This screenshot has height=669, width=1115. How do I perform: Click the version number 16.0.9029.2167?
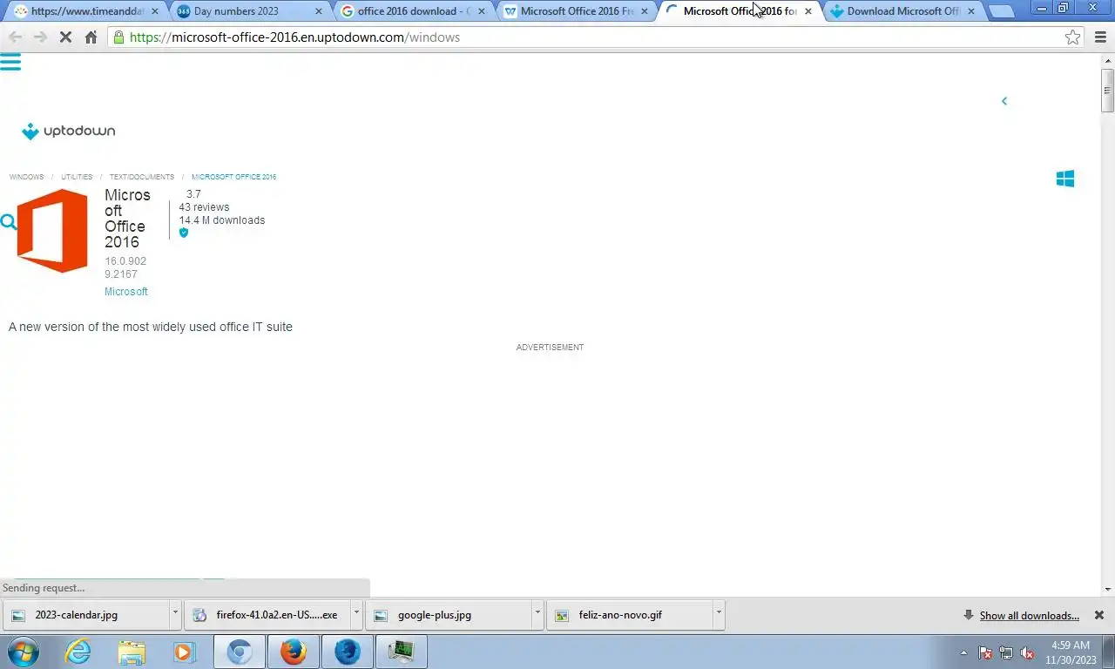pyautogui.click(x=125, y=267)
